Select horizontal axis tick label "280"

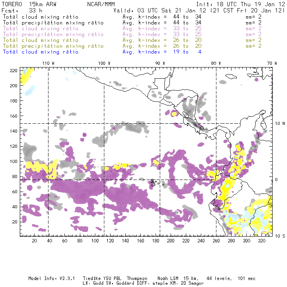(x=231, y=241)
